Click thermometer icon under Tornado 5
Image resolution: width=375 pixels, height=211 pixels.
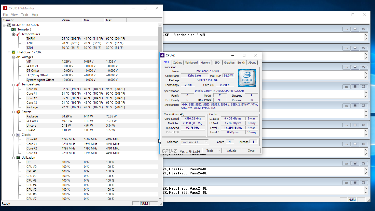point(18,34)
